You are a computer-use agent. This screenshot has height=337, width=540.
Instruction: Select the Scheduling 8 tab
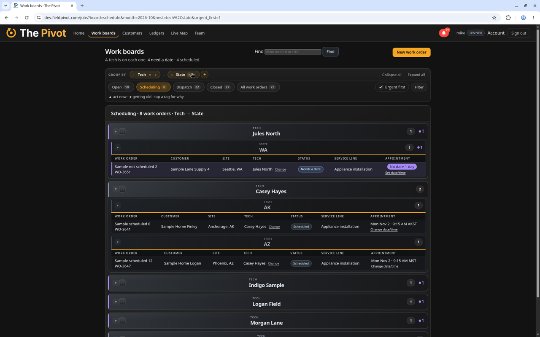point(153,87)
